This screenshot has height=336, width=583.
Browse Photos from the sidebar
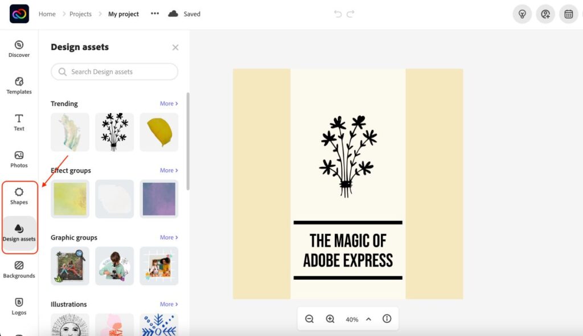tap(19, 160)
